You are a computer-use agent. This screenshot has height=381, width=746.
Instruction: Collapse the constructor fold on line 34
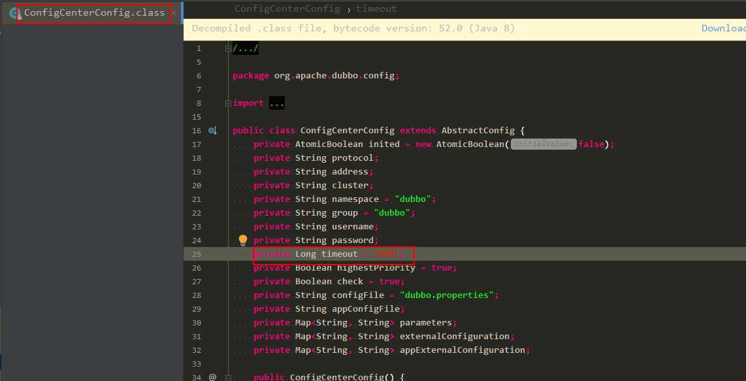pos(228,377)
